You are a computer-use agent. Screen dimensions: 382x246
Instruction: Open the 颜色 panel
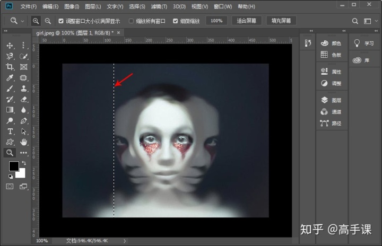(331, 43)
